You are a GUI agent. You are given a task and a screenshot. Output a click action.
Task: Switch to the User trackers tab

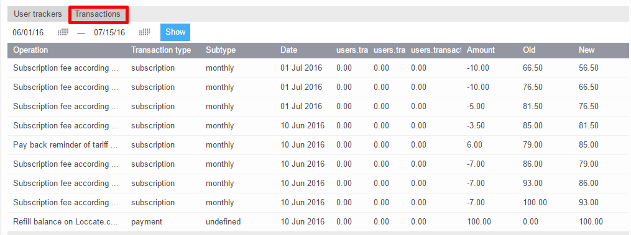pos(38,14)
